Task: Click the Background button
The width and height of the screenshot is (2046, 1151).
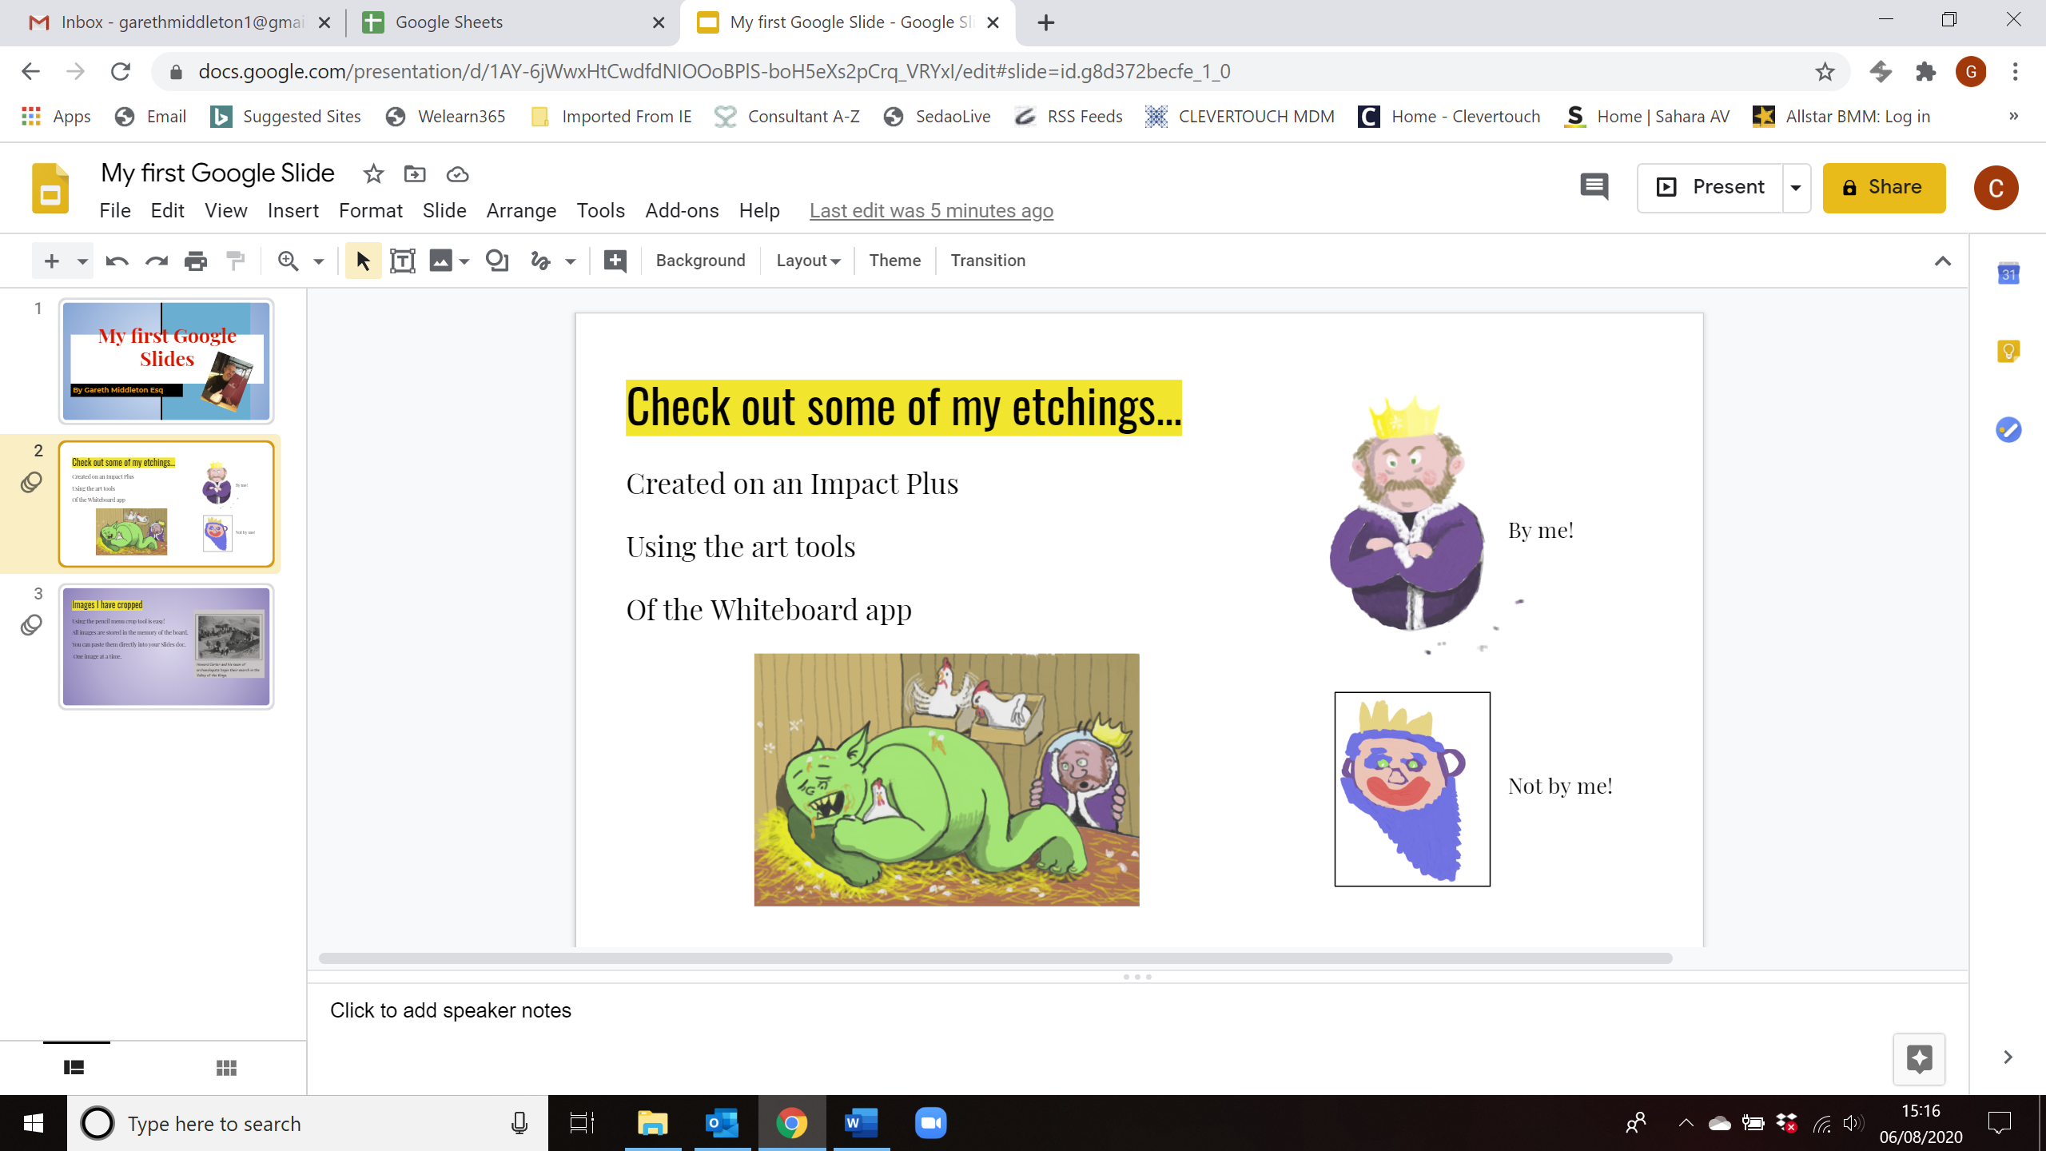Action: click(700, 261)
